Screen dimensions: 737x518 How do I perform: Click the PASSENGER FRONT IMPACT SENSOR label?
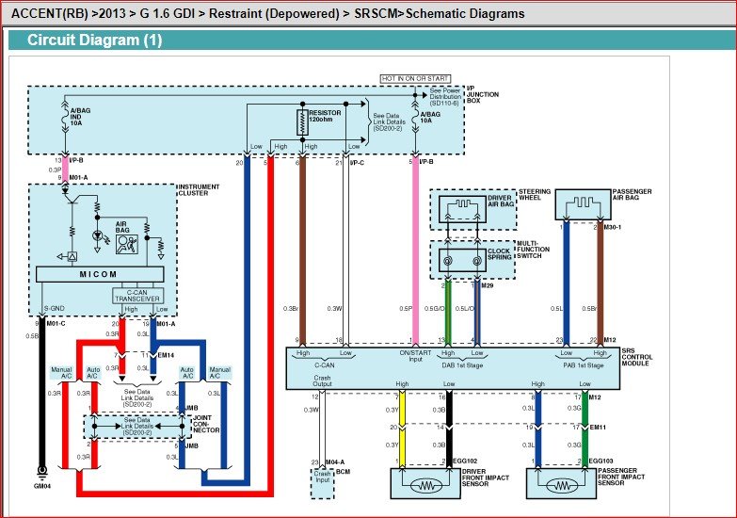coord(621,477)
